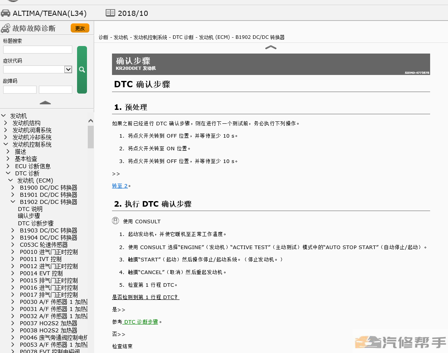The height and width of the screenshot is (353, 448).
Task: Click the breadcrumb path text
Action: (191, 37)
